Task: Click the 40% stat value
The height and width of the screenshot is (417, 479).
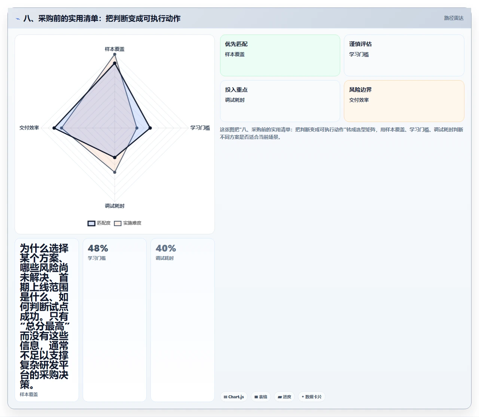Action: pyautogui.click(x=166, y=248)
